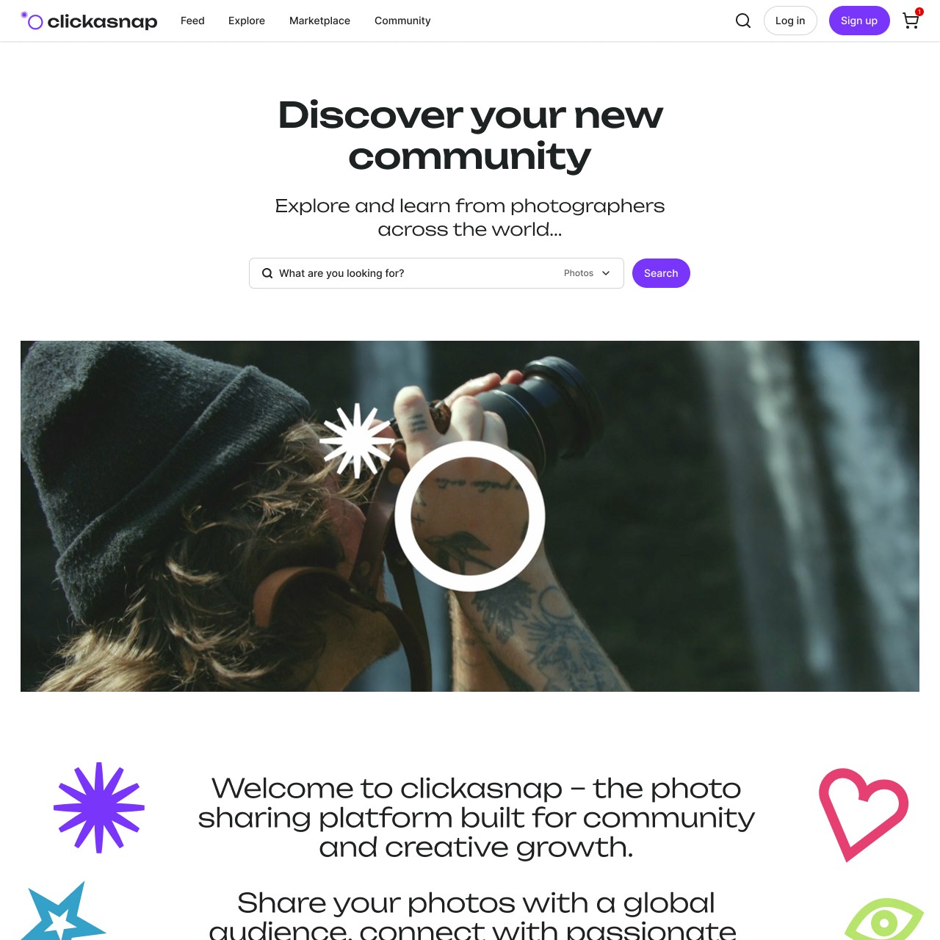The height and width of the screenshot is (940, 940).
Task: Click the white ring on hero image
Action: (x=470, y=516)
